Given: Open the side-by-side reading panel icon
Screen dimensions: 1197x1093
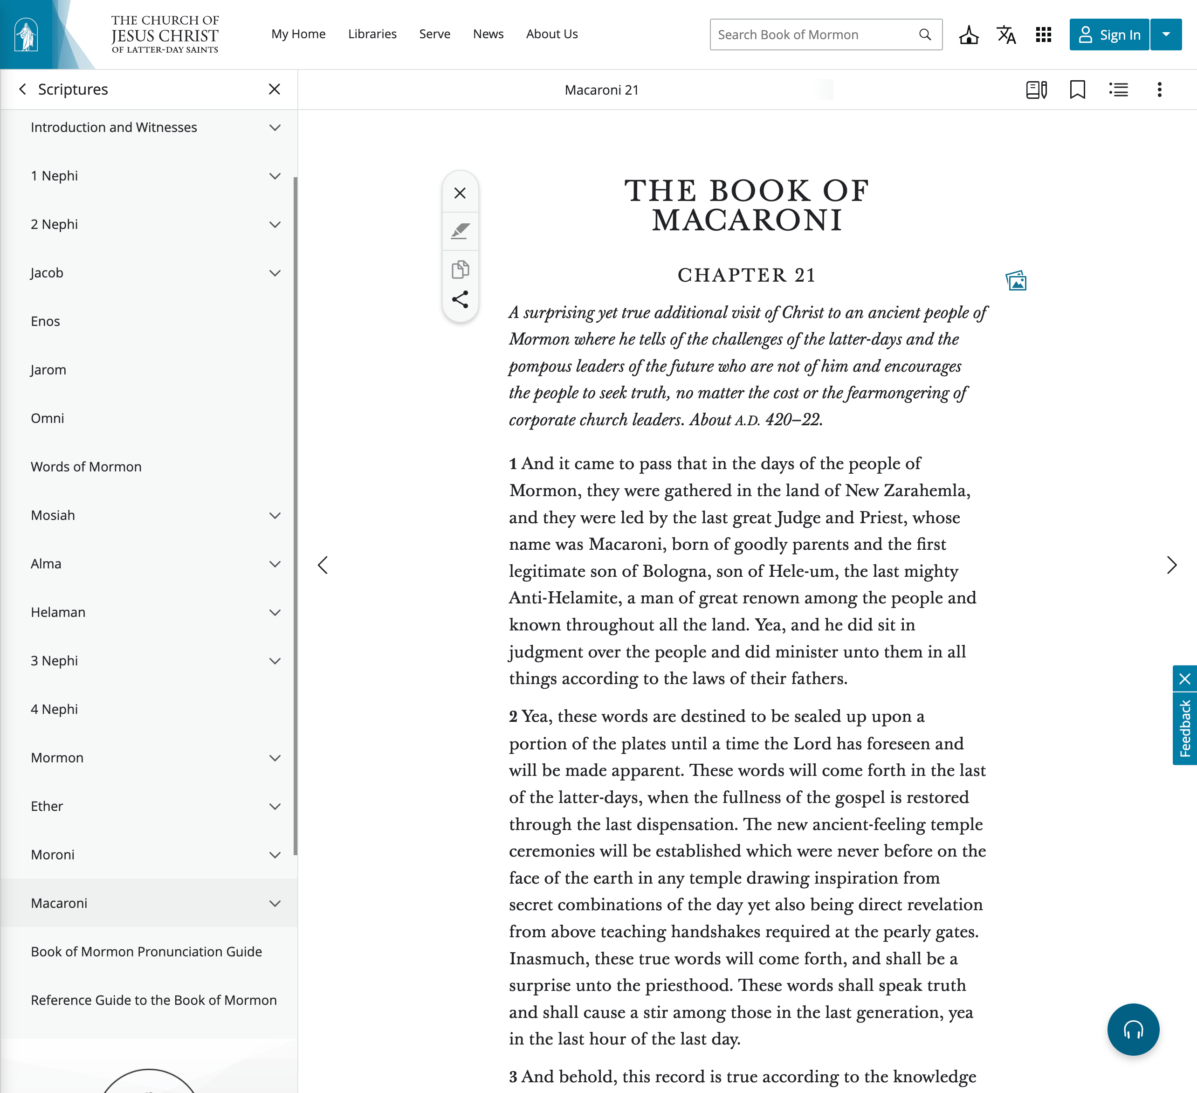Looking at the screenshot, I should pyautogui.click(x=1036, y=90).
